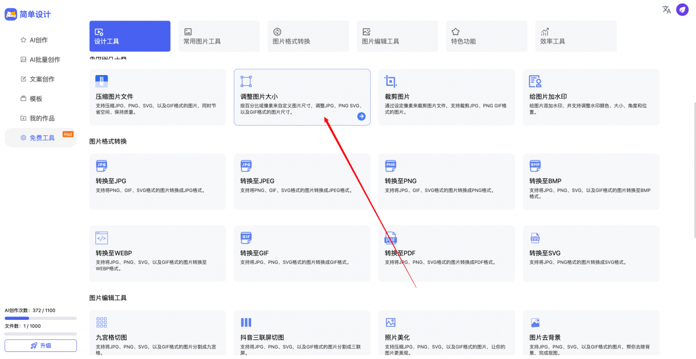Open the 裁剪图片 tool title
Screen dimensions: 696x359
[397, 96]
